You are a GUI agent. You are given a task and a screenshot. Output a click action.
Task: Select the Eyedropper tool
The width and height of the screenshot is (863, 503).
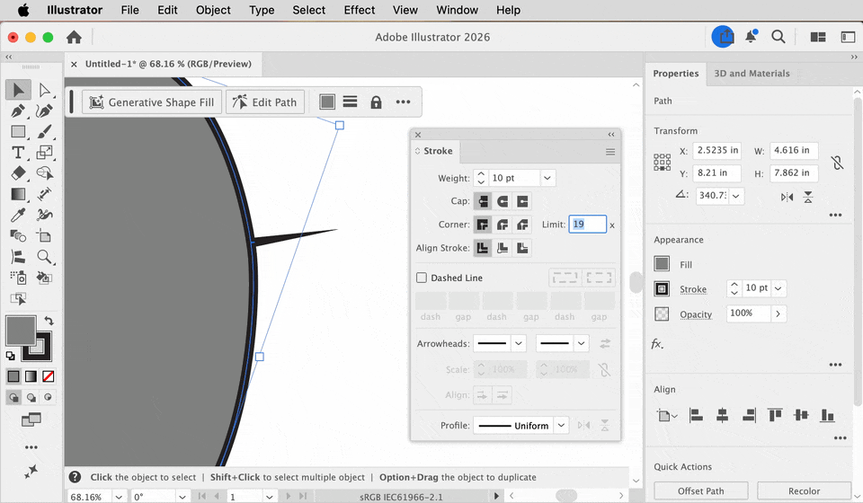pyautogui.click(x=18, y=215)
